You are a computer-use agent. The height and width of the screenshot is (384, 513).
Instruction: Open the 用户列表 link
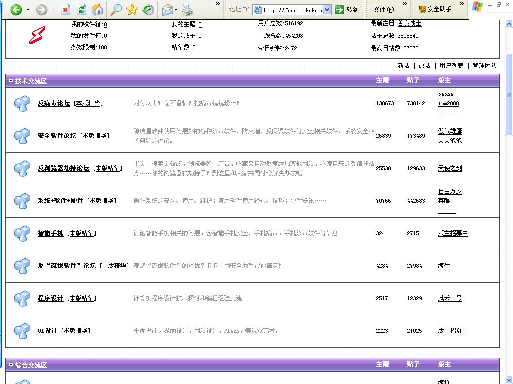[x=451, y=66]
